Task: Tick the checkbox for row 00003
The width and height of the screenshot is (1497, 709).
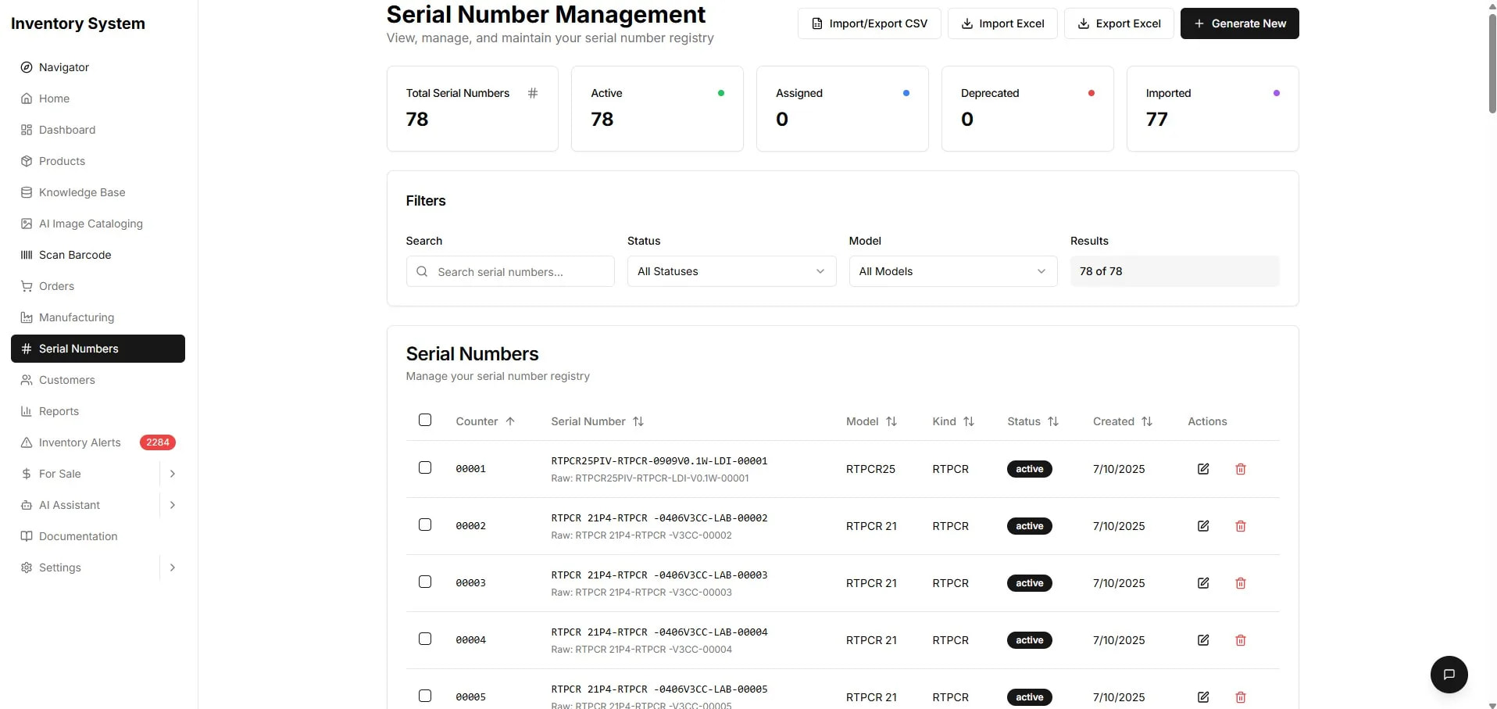Action: pos(425,582)
